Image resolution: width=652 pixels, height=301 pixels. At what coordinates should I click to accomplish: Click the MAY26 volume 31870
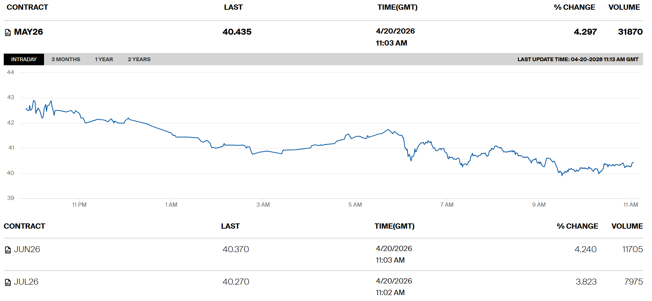pos(630,32)
